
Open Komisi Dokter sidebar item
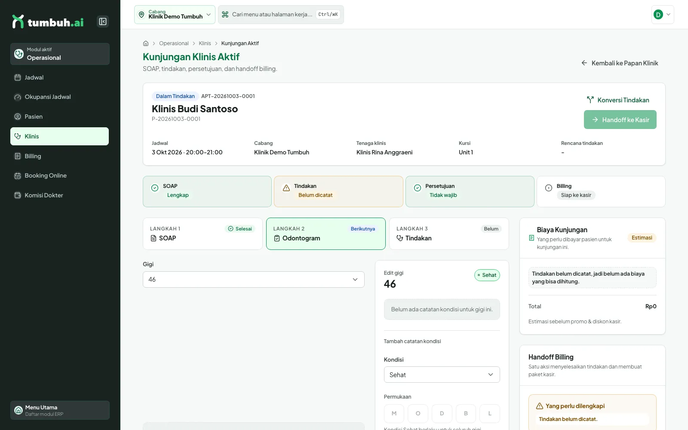(60, 195)
